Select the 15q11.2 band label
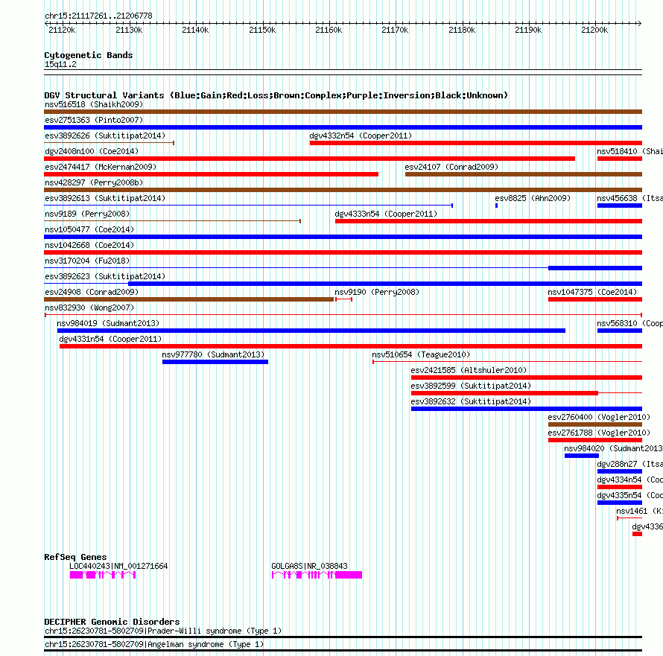This screenshot has height=656, width=663. pos(61,64)
